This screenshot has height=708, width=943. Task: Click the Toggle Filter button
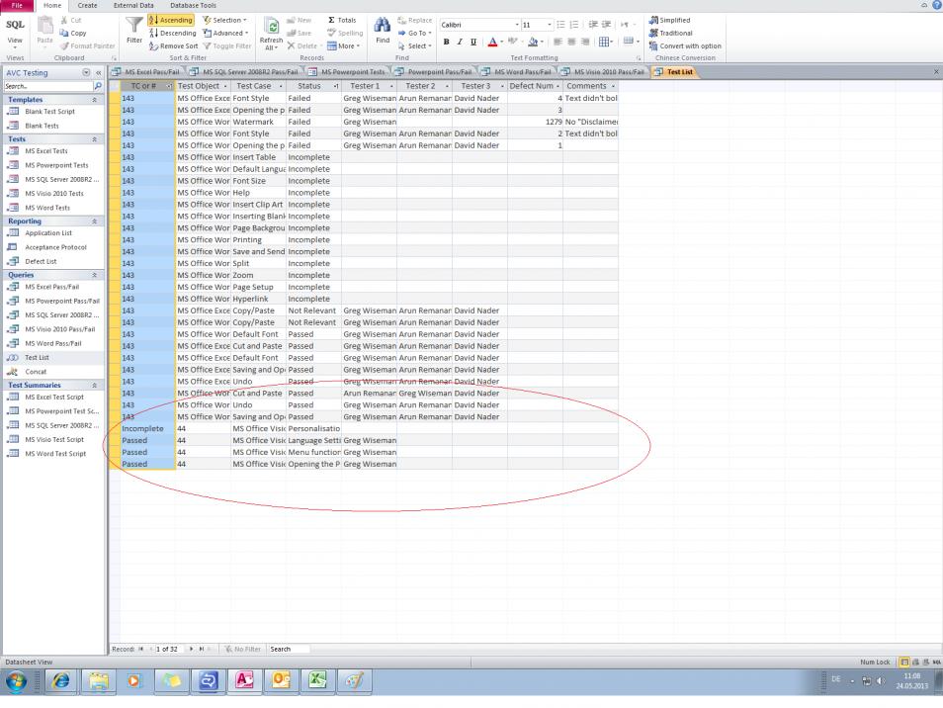click(x=227, y=45)
